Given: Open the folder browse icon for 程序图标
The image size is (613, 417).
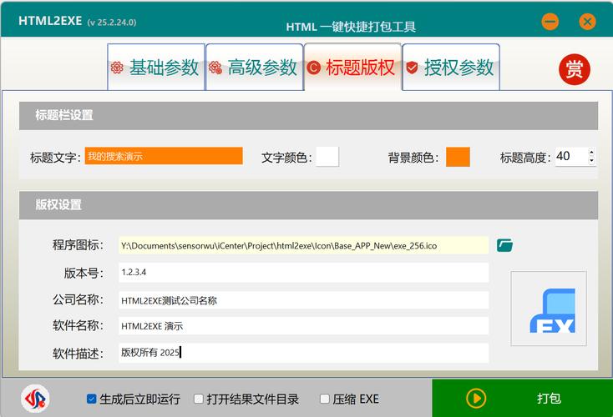Looking at the screenshot, I should pyautogui.click(x=504, y=245).
